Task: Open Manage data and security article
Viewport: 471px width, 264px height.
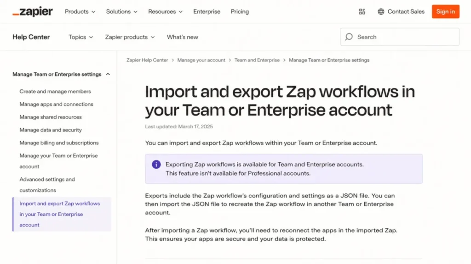Action: pyautogui.click(x=51, y=130)
